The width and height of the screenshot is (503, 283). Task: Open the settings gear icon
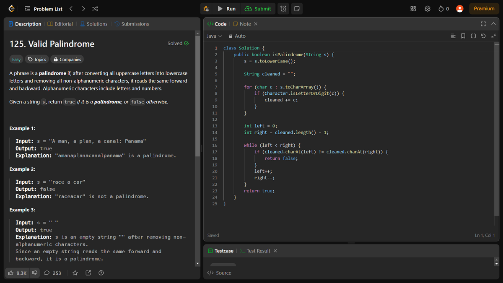point(428,9)
